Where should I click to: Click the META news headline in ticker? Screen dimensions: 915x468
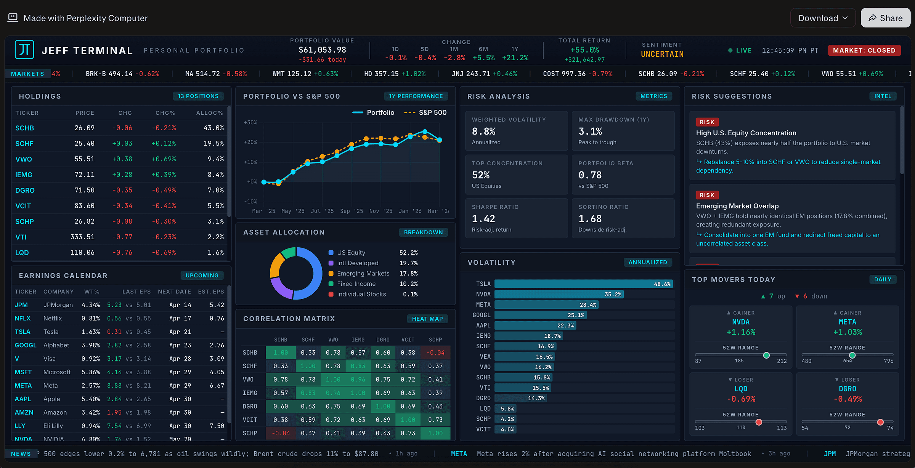coord(614,454)
